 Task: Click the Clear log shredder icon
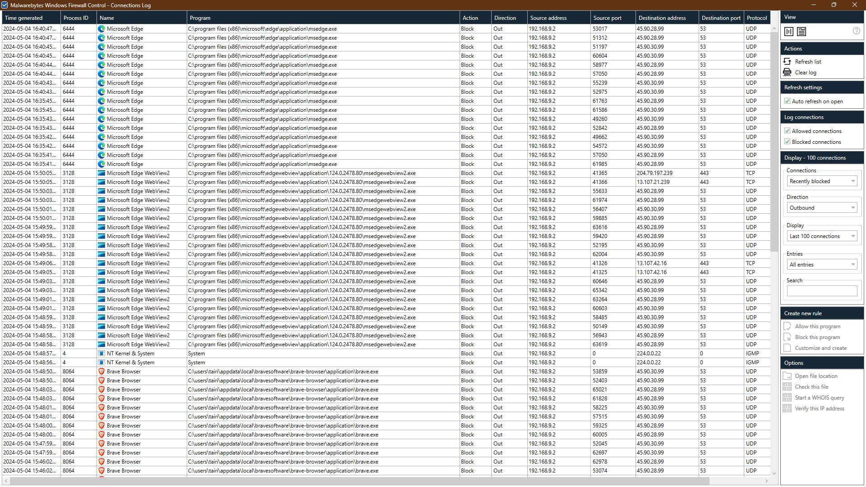(x=787, y=72)
